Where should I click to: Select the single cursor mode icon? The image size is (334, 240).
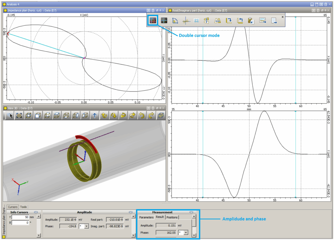[163, 20]
